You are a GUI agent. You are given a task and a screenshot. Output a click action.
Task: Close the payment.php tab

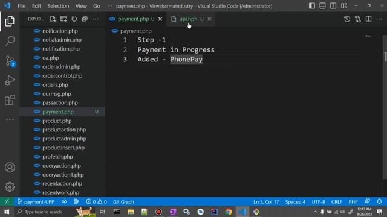[x=160, y=19]
